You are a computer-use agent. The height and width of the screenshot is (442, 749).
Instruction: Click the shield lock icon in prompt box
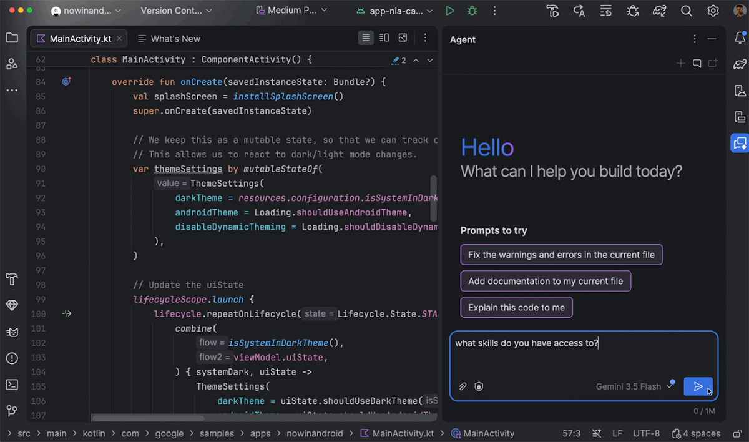[479, 386]
